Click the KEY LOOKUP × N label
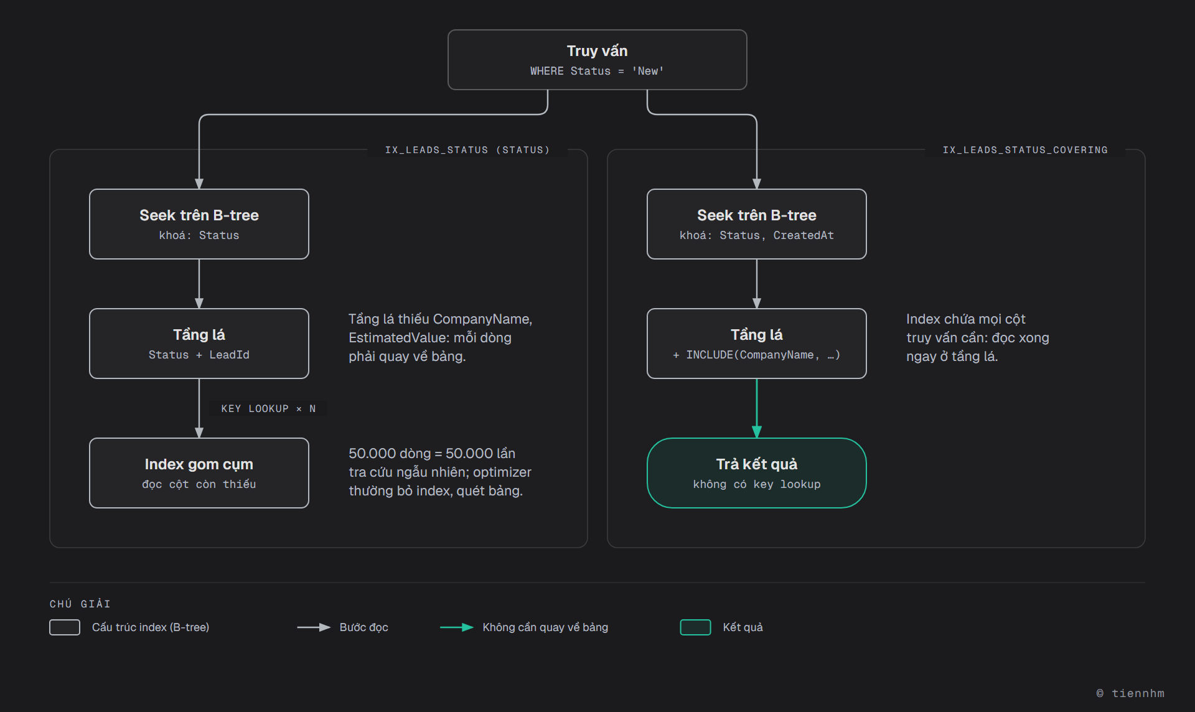 pyautogui.click(x=268, y=409)
